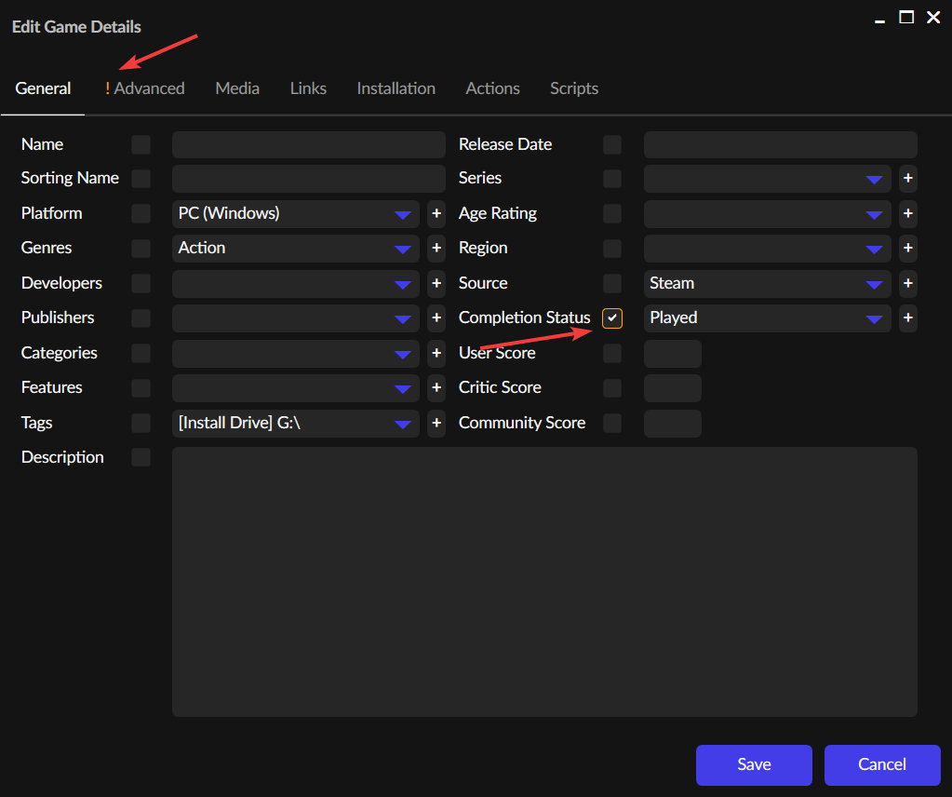Check the Description checkbox
This screenshot has height=797, width=952.
click(x=141, y=457)
